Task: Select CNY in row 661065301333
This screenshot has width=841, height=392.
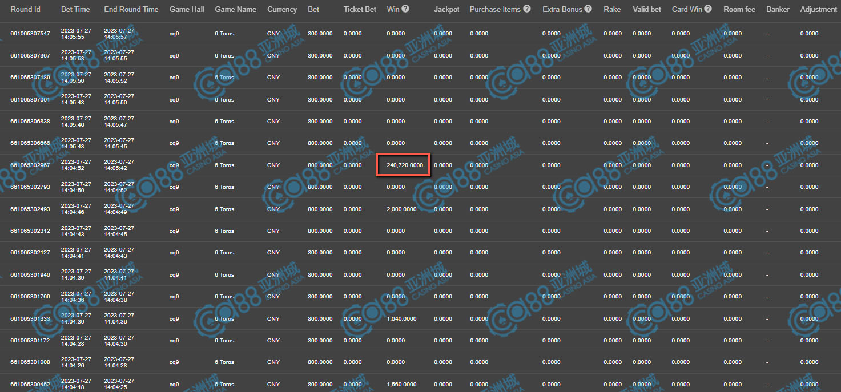Action: pyautogui.click(x=273, y=319)
